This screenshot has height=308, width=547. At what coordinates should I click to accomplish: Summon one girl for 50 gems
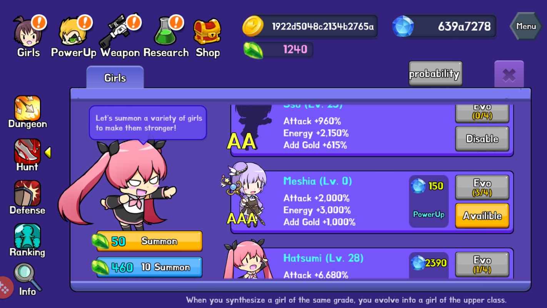[x=149, y=241]
